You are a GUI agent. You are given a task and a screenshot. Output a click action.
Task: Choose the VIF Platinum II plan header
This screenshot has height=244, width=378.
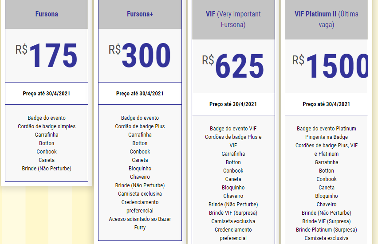click(327, 19)
